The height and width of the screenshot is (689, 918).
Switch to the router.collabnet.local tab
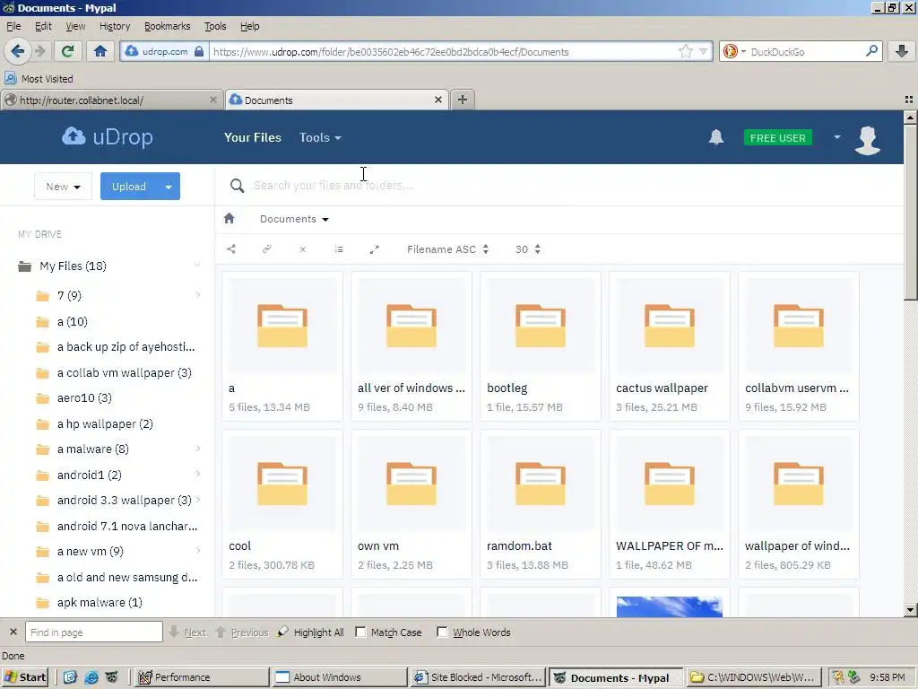click(111, 100)
